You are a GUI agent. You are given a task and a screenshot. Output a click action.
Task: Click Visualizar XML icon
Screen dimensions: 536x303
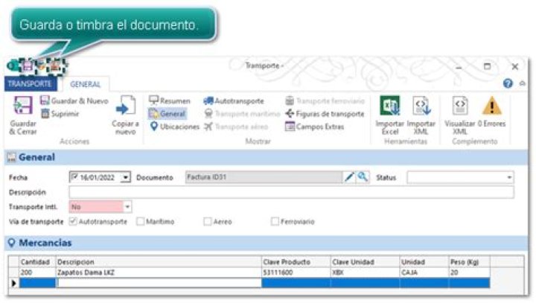click(x=459, y=106)
